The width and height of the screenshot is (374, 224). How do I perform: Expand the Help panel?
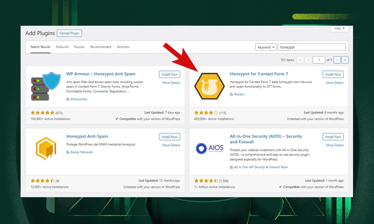coord(339,28)
